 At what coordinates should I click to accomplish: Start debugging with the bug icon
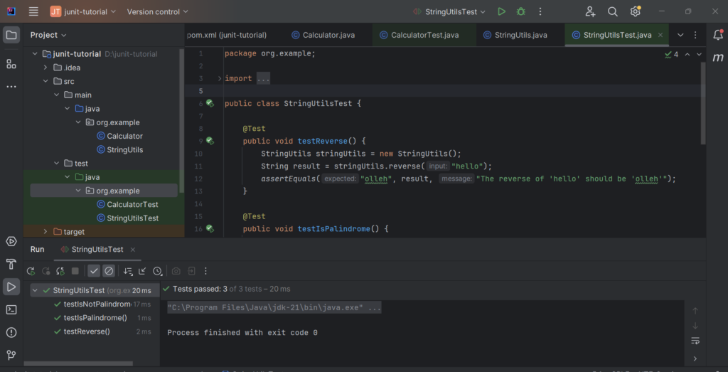click(521, 11)
